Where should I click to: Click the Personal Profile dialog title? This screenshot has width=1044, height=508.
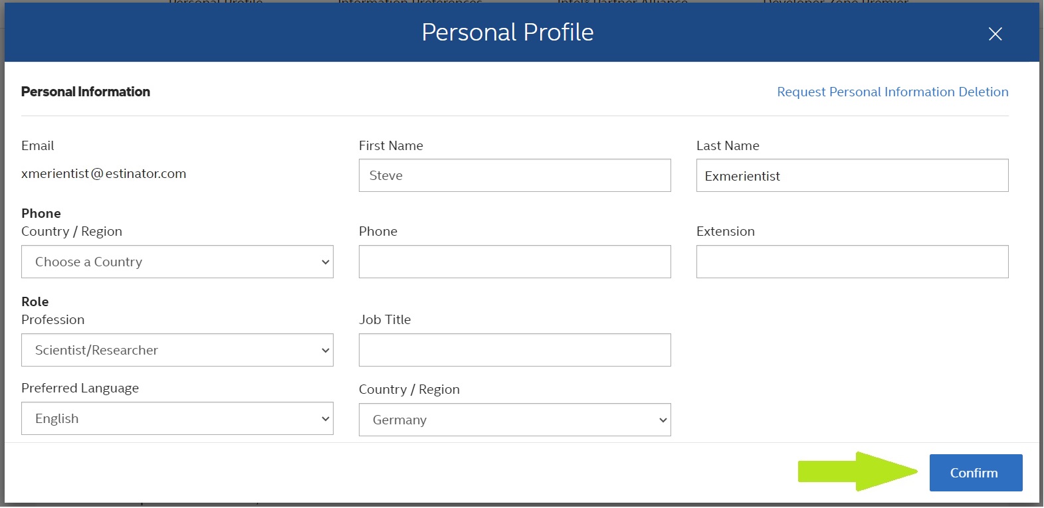507,32
